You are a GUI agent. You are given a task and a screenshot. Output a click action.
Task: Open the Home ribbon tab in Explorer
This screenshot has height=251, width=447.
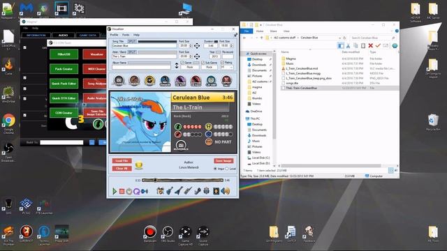pos(260,31)
